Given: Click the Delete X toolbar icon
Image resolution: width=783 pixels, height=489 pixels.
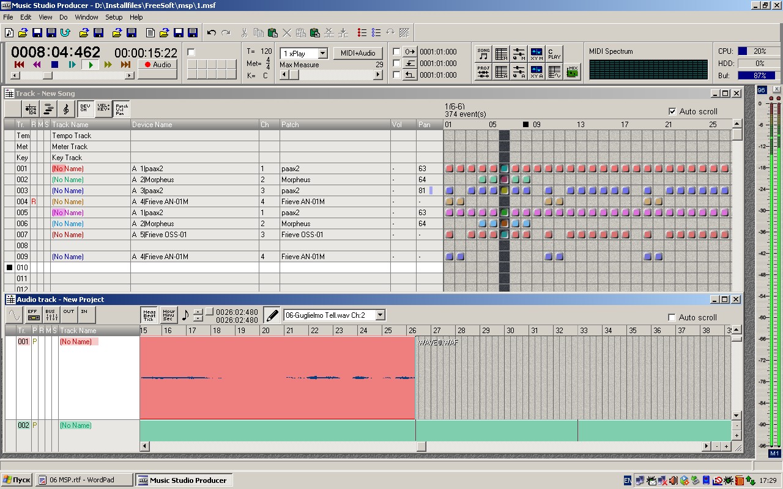Looking at the screenshot, I should tap(286, 32).
